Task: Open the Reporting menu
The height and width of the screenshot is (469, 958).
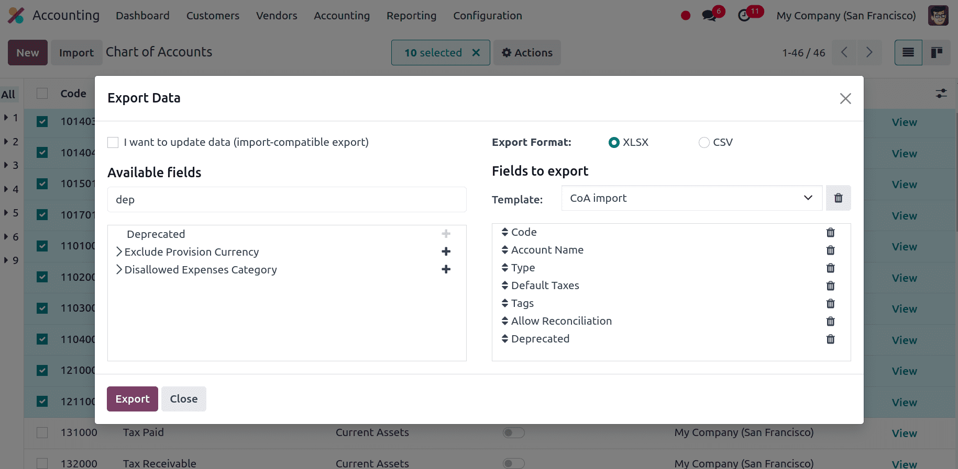Action: [411, 16]
